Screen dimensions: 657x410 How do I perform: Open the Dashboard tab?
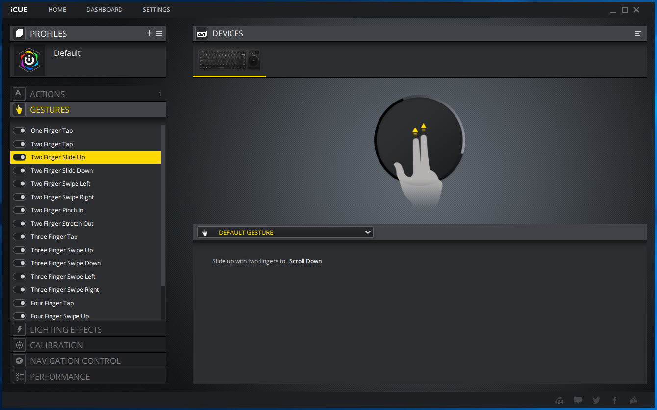(x=104, y=10)
